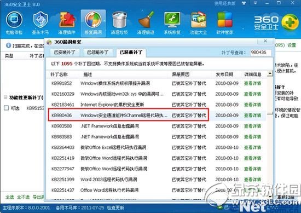Open the 清理插件 plugin cleanup icon
301x213 pixels.
coord(67,22)
